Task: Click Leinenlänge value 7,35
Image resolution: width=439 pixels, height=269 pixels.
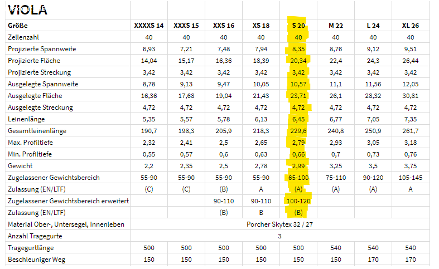Action: pos(411,119)
